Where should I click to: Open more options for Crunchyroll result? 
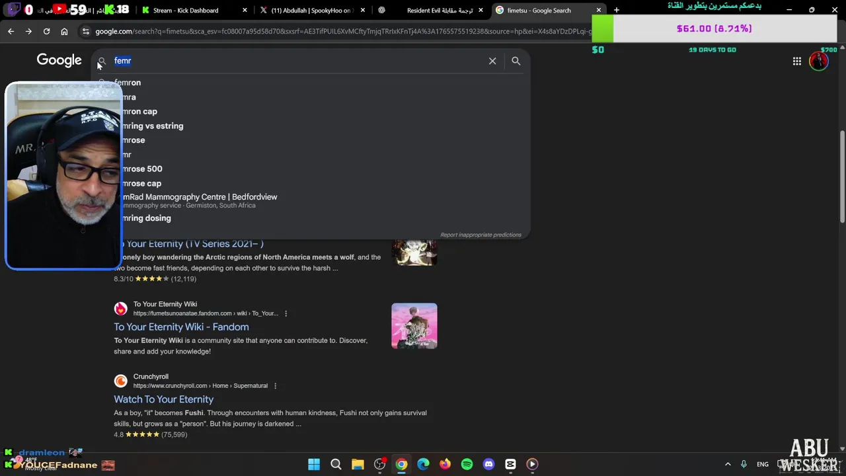pyautogui.click(x=275, y=385)
